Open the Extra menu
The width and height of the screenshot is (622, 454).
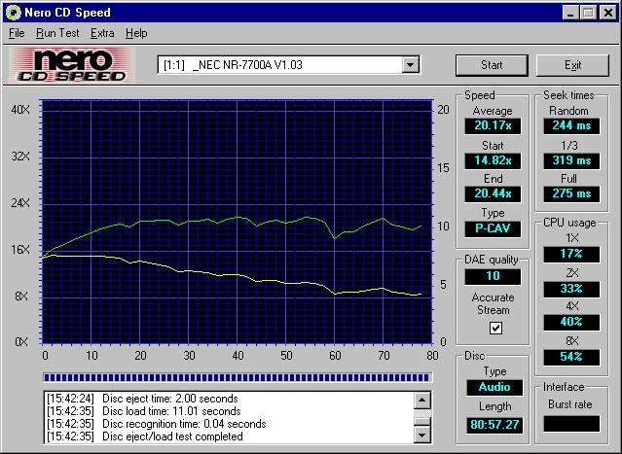coord(102,33)
